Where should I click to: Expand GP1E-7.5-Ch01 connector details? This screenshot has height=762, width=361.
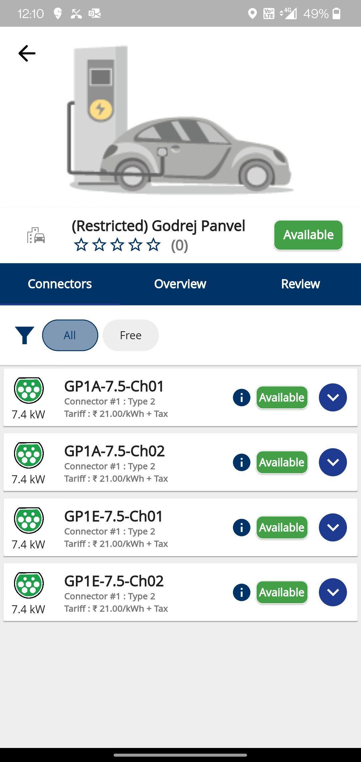coord(333,527)
